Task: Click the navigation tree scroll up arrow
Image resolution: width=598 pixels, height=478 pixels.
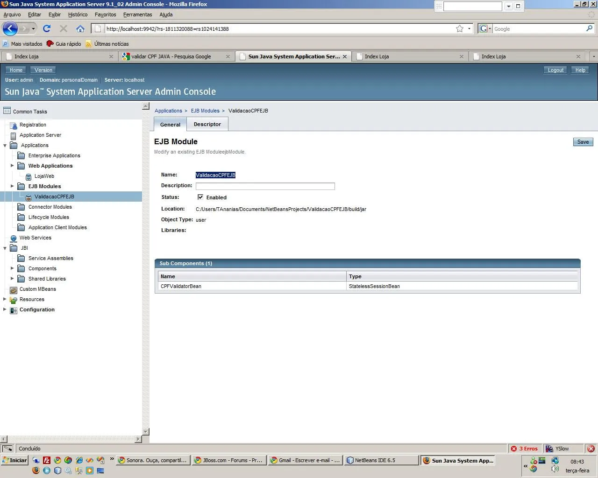Action: (x=145, y=106)
